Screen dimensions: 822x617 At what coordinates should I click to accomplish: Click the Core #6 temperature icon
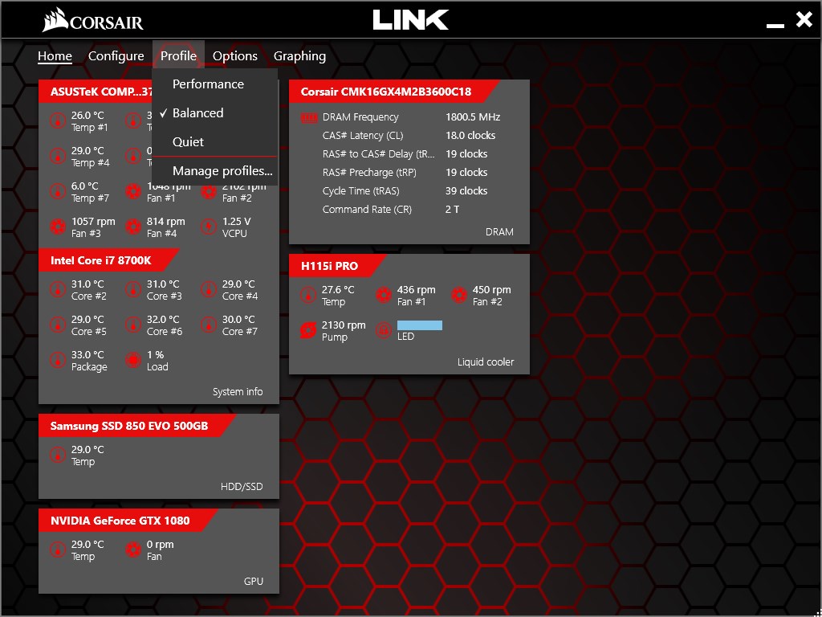[x=133, y=325]
